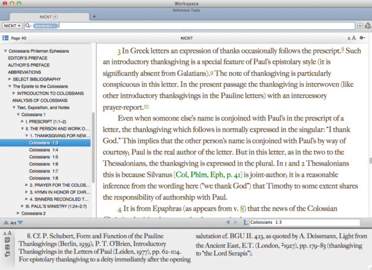Go to previous verse with left arrow
Screen dimensions: 372x270
click(x=228, y=222)
